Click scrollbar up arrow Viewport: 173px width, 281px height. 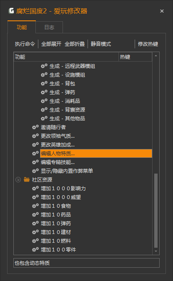point(156,56)
